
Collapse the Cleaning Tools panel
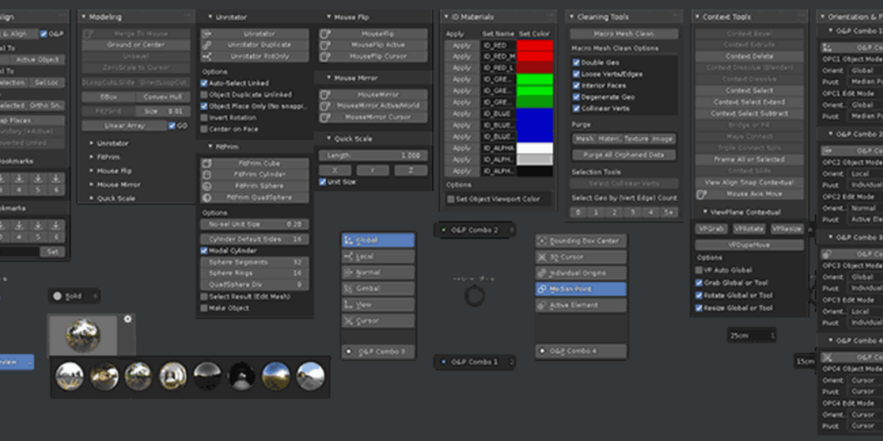[x=573, y=17]
